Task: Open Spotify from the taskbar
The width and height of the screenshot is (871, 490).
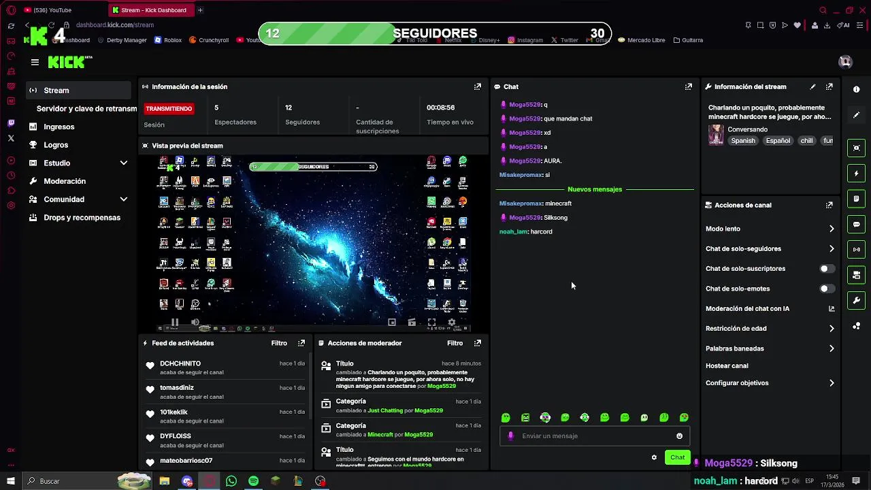Action: (x=253, y=481)
